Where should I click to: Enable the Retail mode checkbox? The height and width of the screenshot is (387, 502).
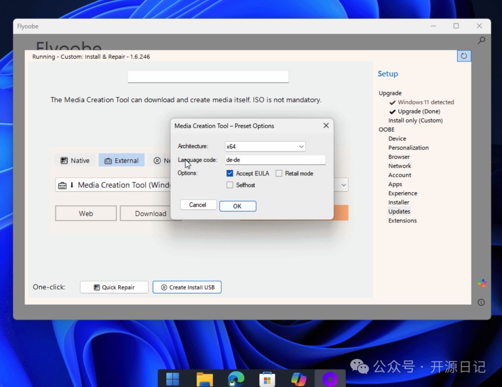pos(279,173)
